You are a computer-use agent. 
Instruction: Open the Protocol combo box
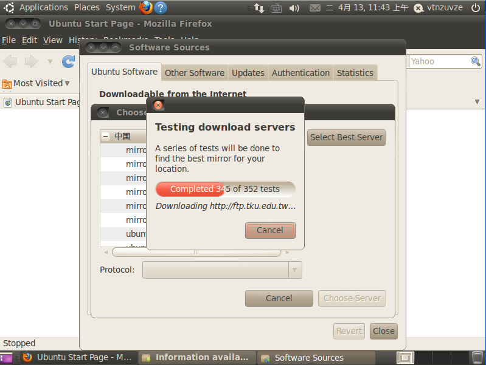click(x=222, y=270)
